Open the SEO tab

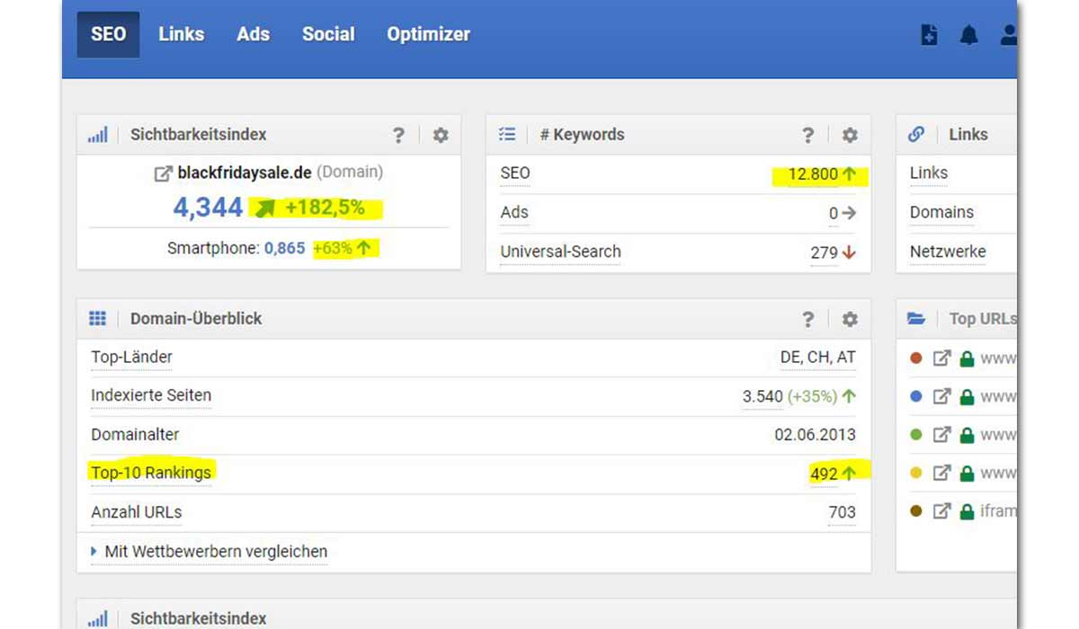tap(108, 34)
